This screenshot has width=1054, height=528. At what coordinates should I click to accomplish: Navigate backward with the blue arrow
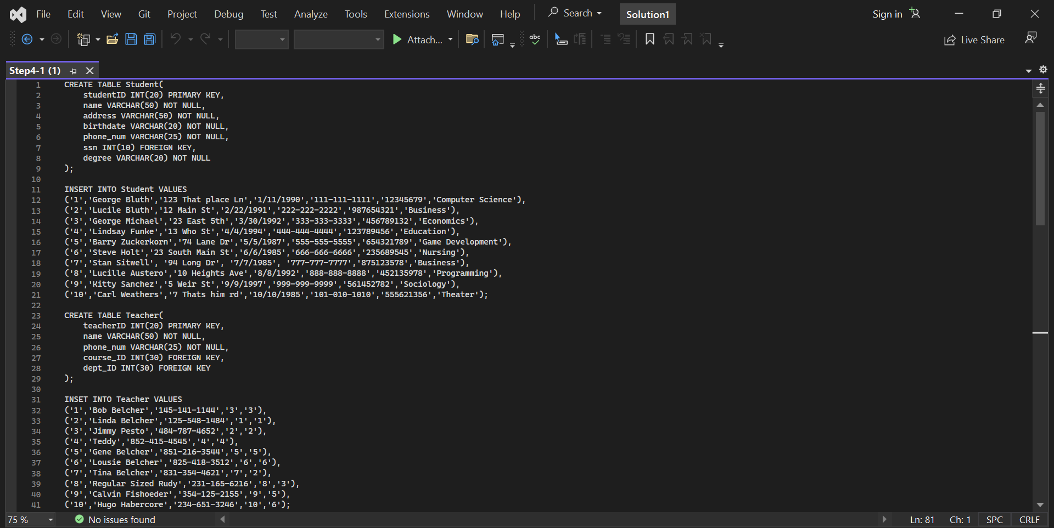click(x=27, y=39)
